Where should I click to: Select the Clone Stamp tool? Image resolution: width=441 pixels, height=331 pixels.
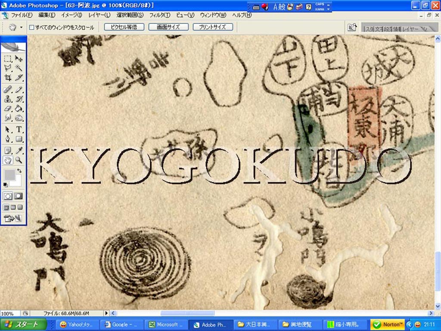[x=8, y=99]
